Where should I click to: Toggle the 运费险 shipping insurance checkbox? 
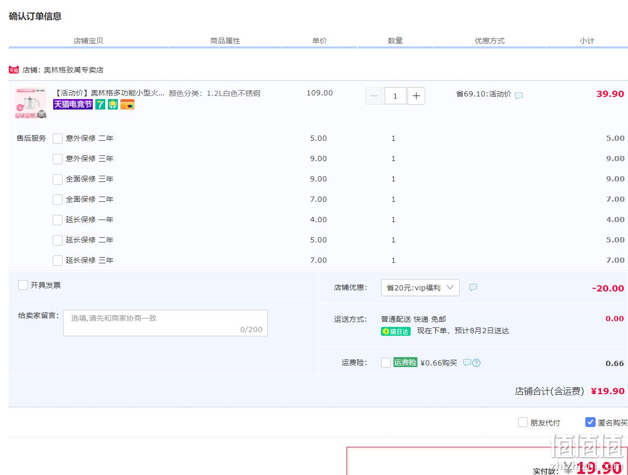click(386, 363)
